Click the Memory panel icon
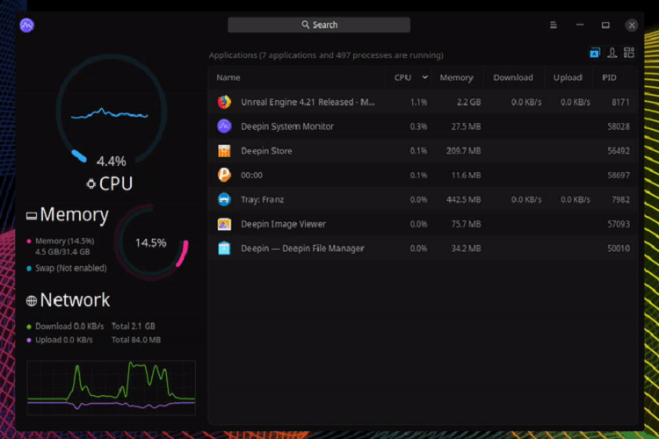Image resolution: width=659 pixels, height=439 pixels. click(x=31, y=216)
